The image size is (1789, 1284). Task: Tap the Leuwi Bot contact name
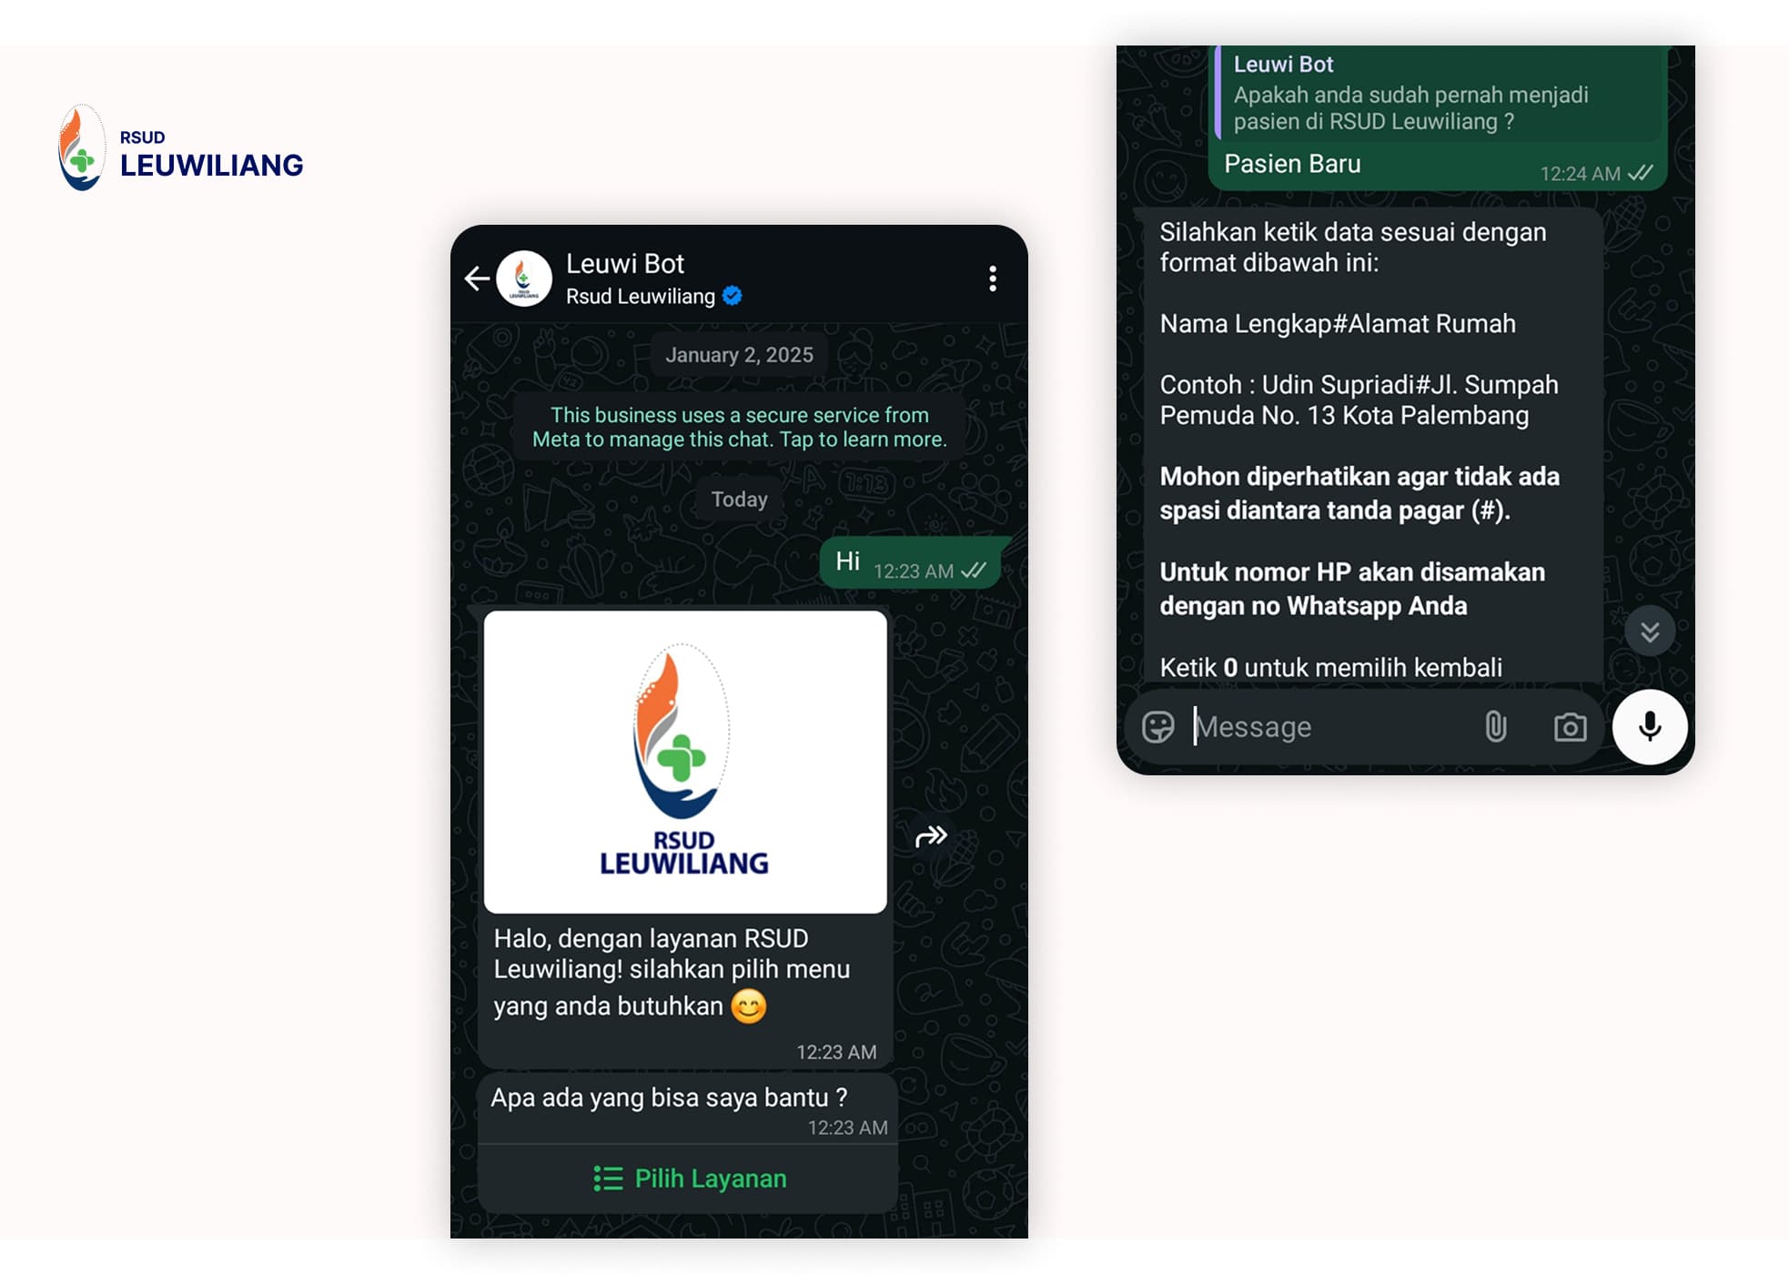coord(625,264)
